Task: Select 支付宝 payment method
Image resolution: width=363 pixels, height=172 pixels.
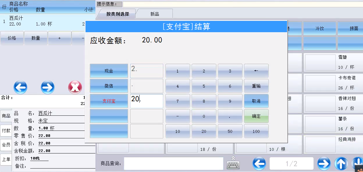Action: pos(109,101)
